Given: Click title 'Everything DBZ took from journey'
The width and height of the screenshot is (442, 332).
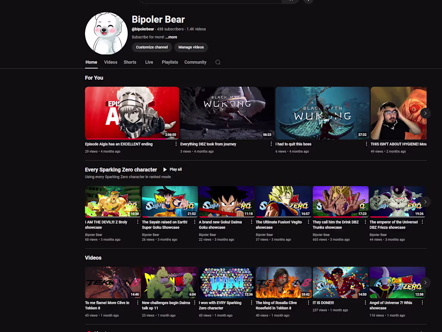Looking at the screenshot, I should (x=208, y=144).
